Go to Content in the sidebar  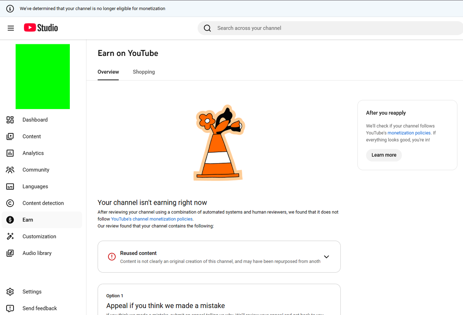[x=42, y=136]
